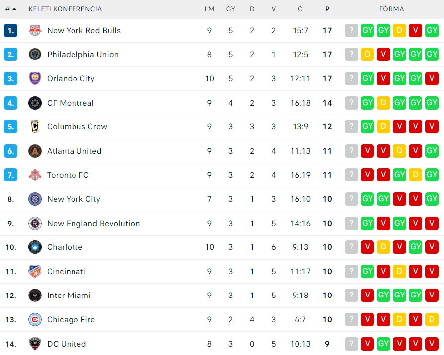Click the FORMA column header
This screenshot has height=355, width=444.
[392, 9]
